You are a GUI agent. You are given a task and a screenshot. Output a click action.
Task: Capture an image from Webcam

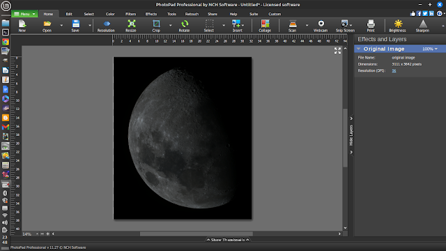[x=321, y=26]
